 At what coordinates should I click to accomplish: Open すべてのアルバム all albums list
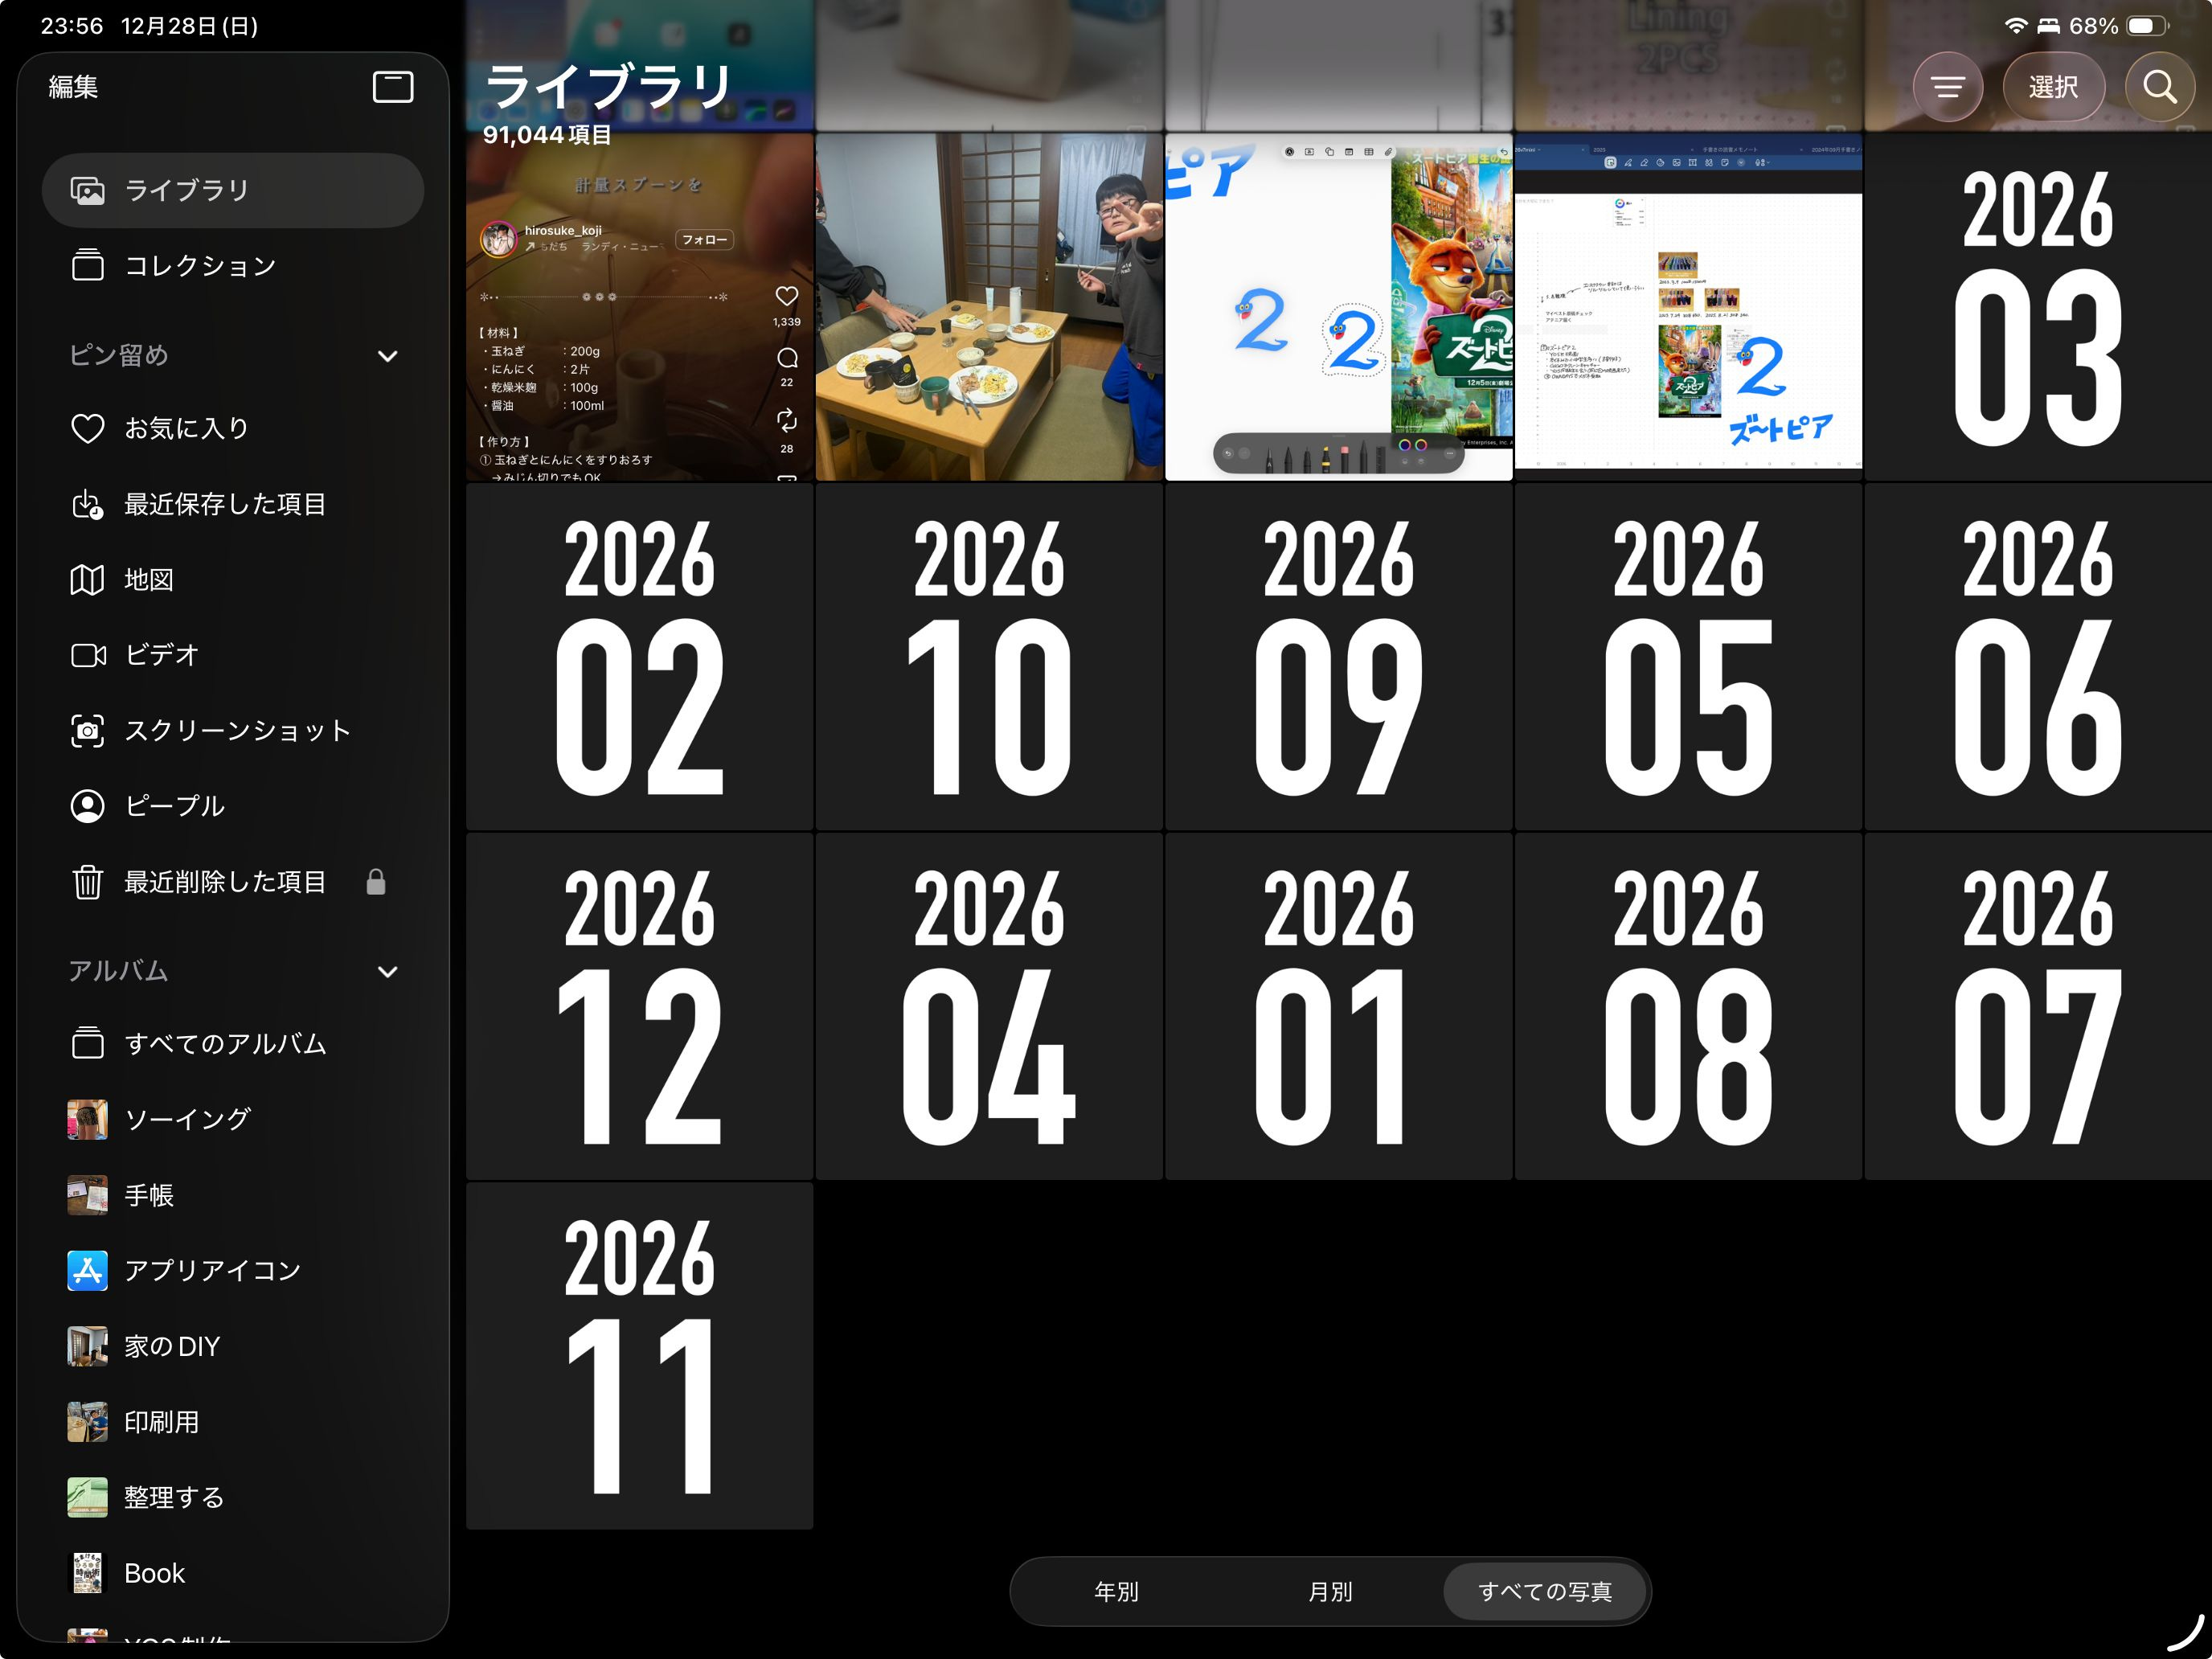(224, 1044)
